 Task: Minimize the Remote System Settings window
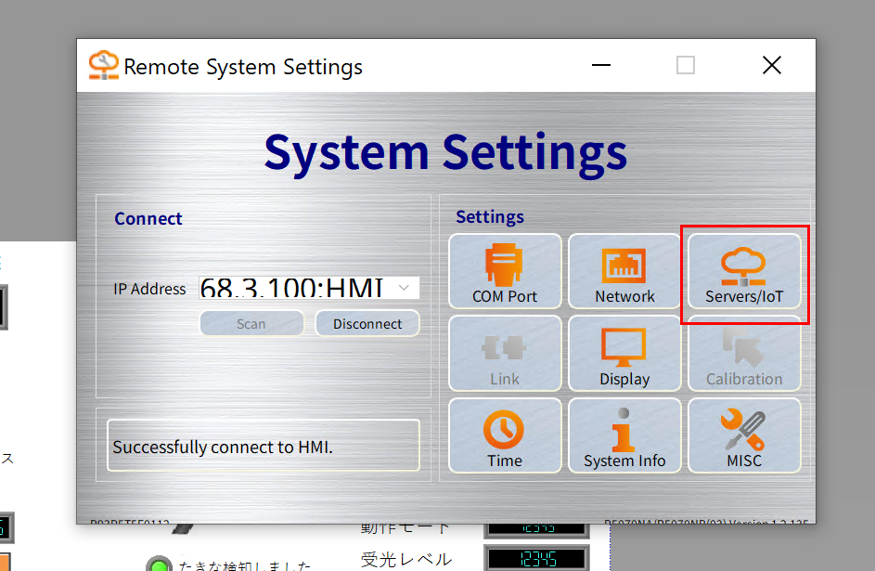(602, 66)
